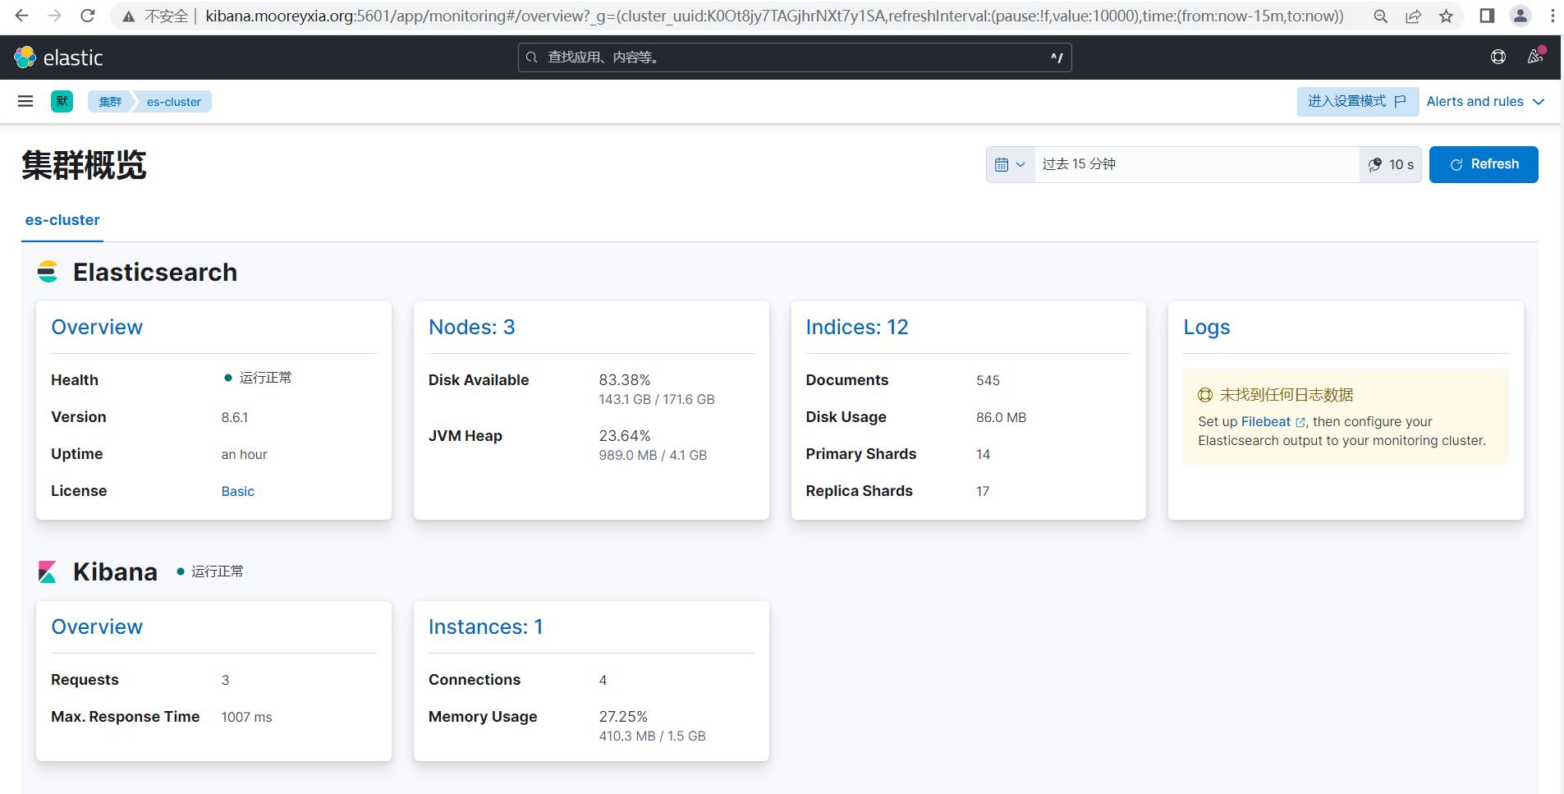Go back to the previous browser page

click(22, 16)
